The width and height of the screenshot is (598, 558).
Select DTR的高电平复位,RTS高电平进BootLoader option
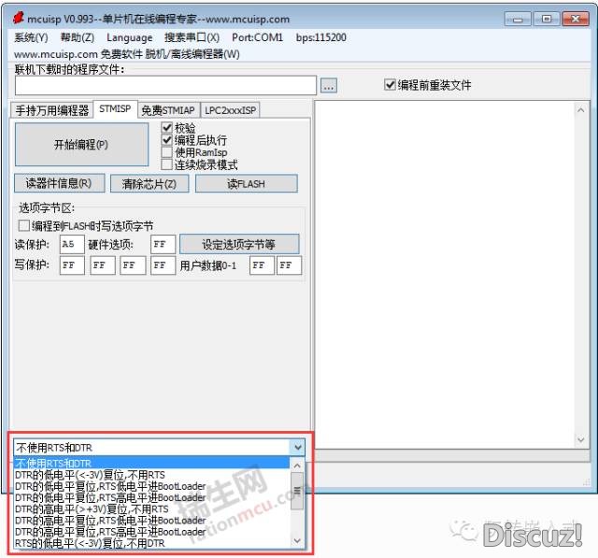[x=151, y=532]
